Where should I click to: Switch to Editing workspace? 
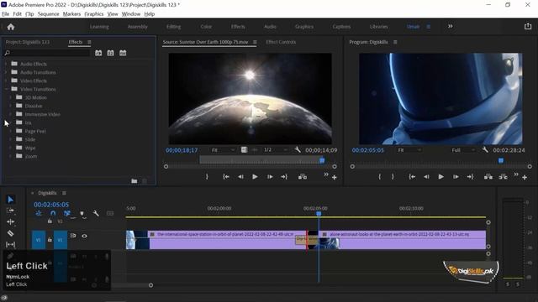pos(174,26)
